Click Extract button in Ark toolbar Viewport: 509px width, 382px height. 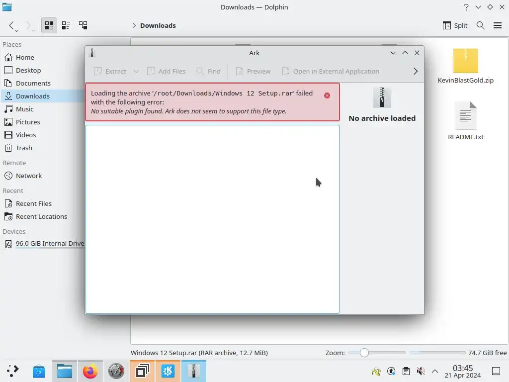coord(110,71)
